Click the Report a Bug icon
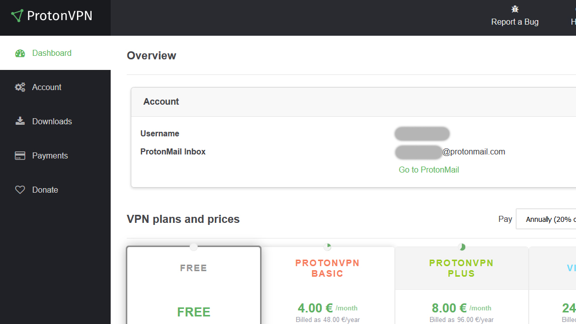 point(515,9)
